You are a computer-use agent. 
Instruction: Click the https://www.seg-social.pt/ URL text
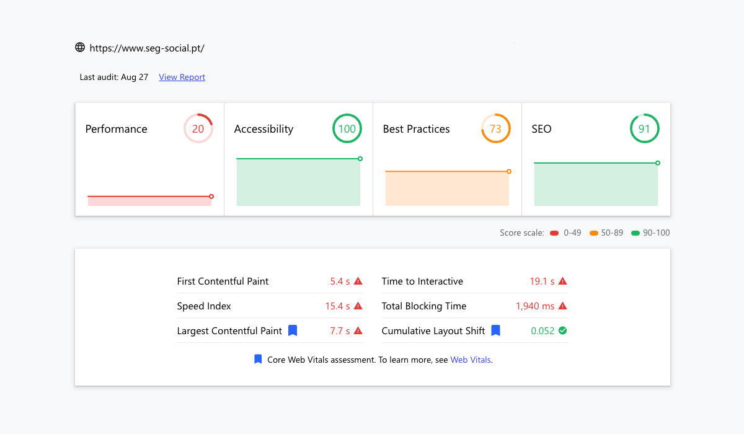(147, 48)
